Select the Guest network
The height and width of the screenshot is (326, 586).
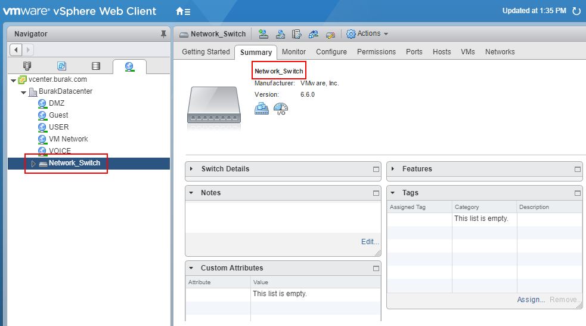tap(58, 115)
